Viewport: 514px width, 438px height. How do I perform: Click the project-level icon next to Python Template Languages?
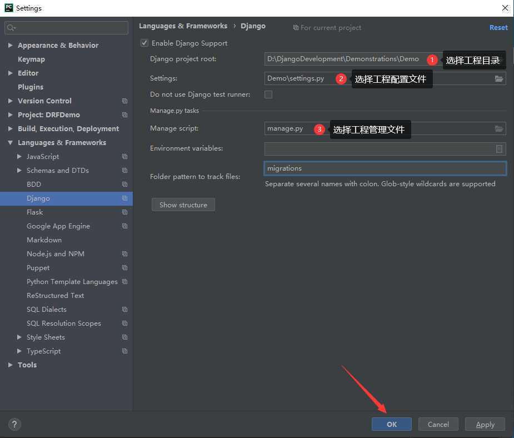point(124,281)
